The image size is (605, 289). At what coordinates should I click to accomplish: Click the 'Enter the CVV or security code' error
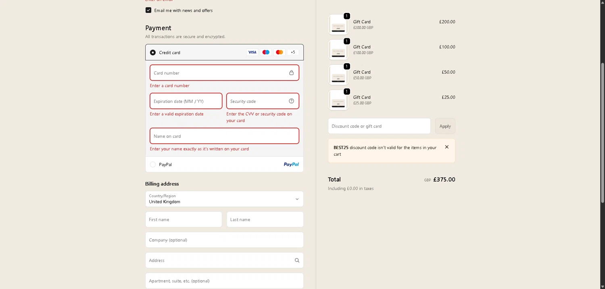pyautogui.click(x=259, y=117)
